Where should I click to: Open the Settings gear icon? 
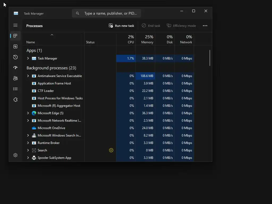coord(15,155)
